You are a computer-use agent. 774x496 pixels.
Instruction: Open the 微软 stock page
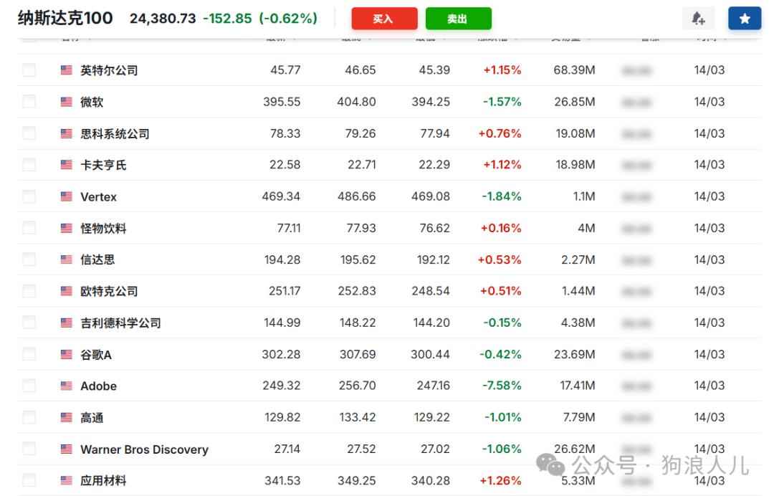pyautogui.click(x=92, y=102)
